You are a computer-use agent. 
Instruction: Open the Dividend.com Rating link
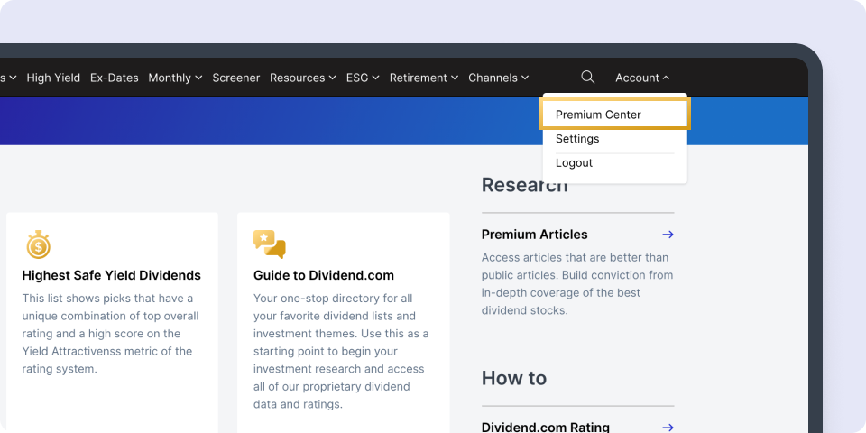[x=545, y=428]
